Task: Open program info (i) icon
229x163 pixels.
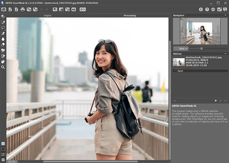Action: tap(201, 9)
